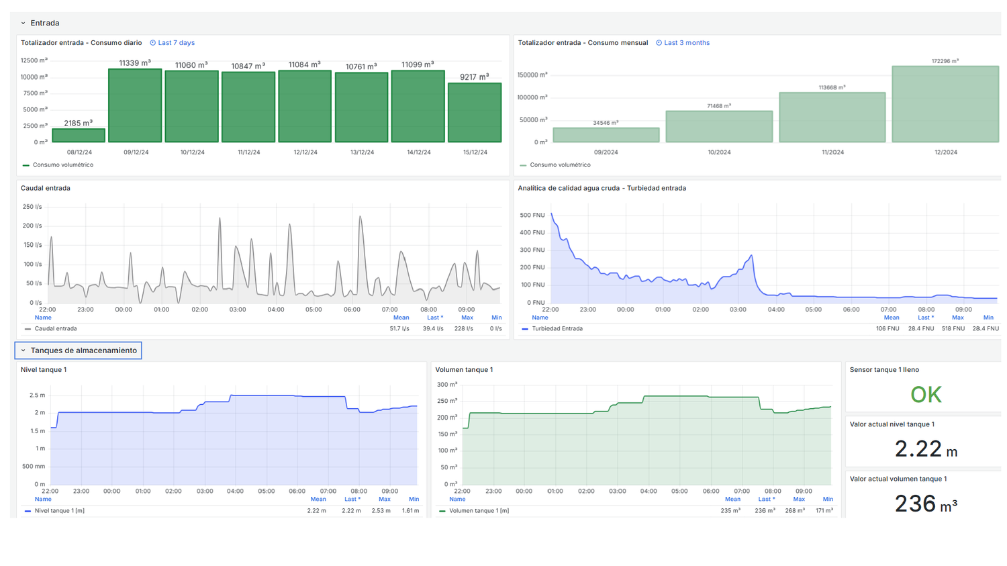The height and width of the screenshot is (566, 1007).
Task: Click the 15/12/24 bar showing 9217 m³
Action: click(475, 112)
